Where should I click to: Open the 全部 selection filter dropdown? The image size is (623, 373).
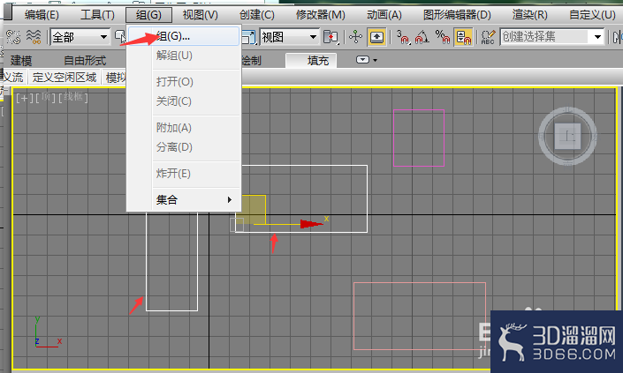[80, 37]
